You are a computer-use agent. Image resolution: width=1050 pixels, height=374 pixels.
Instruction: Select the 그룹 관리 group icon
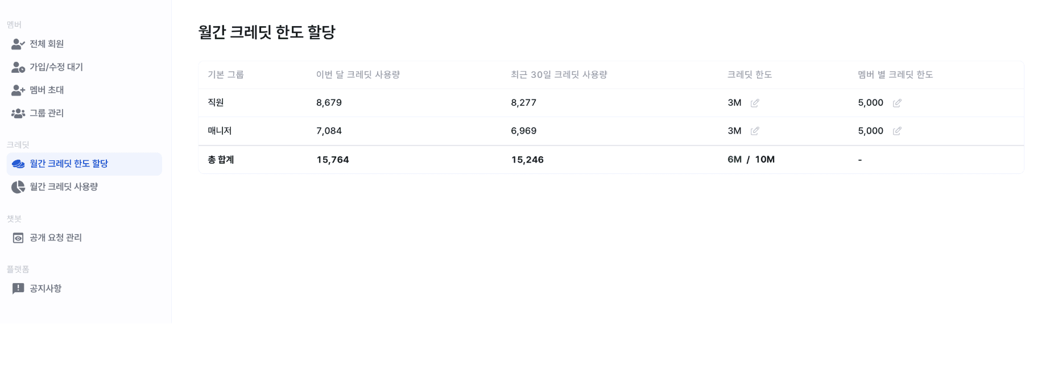[x=17, y=113]
